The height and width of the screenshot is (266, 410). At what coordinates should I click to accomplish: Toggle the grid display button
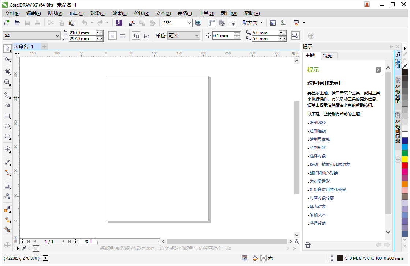(222, 23)
